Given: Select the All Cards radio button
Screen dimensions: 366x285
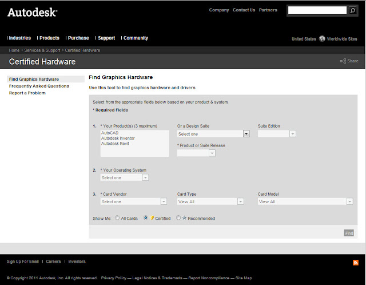Looking at the screenshot, I should click(x=117, y=217).
